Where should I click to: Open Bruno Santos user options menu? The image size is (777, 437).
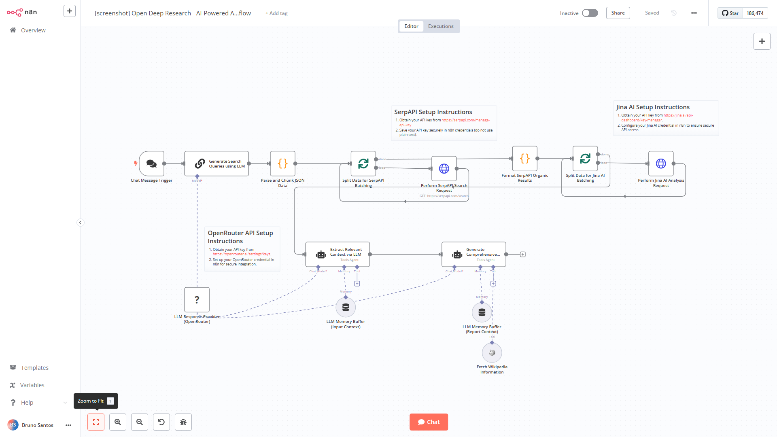68,425
